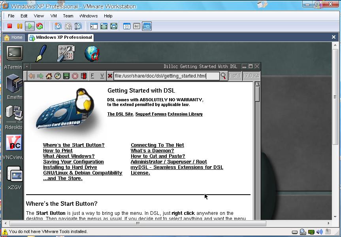Open the Edit menu
The image size is (341, 237).
click(x=24, y=16)
